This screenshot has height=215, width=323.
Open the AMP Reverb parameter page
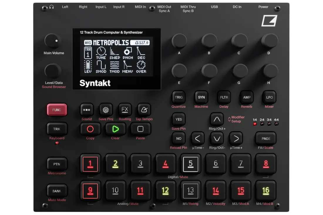tap(247, 97)
